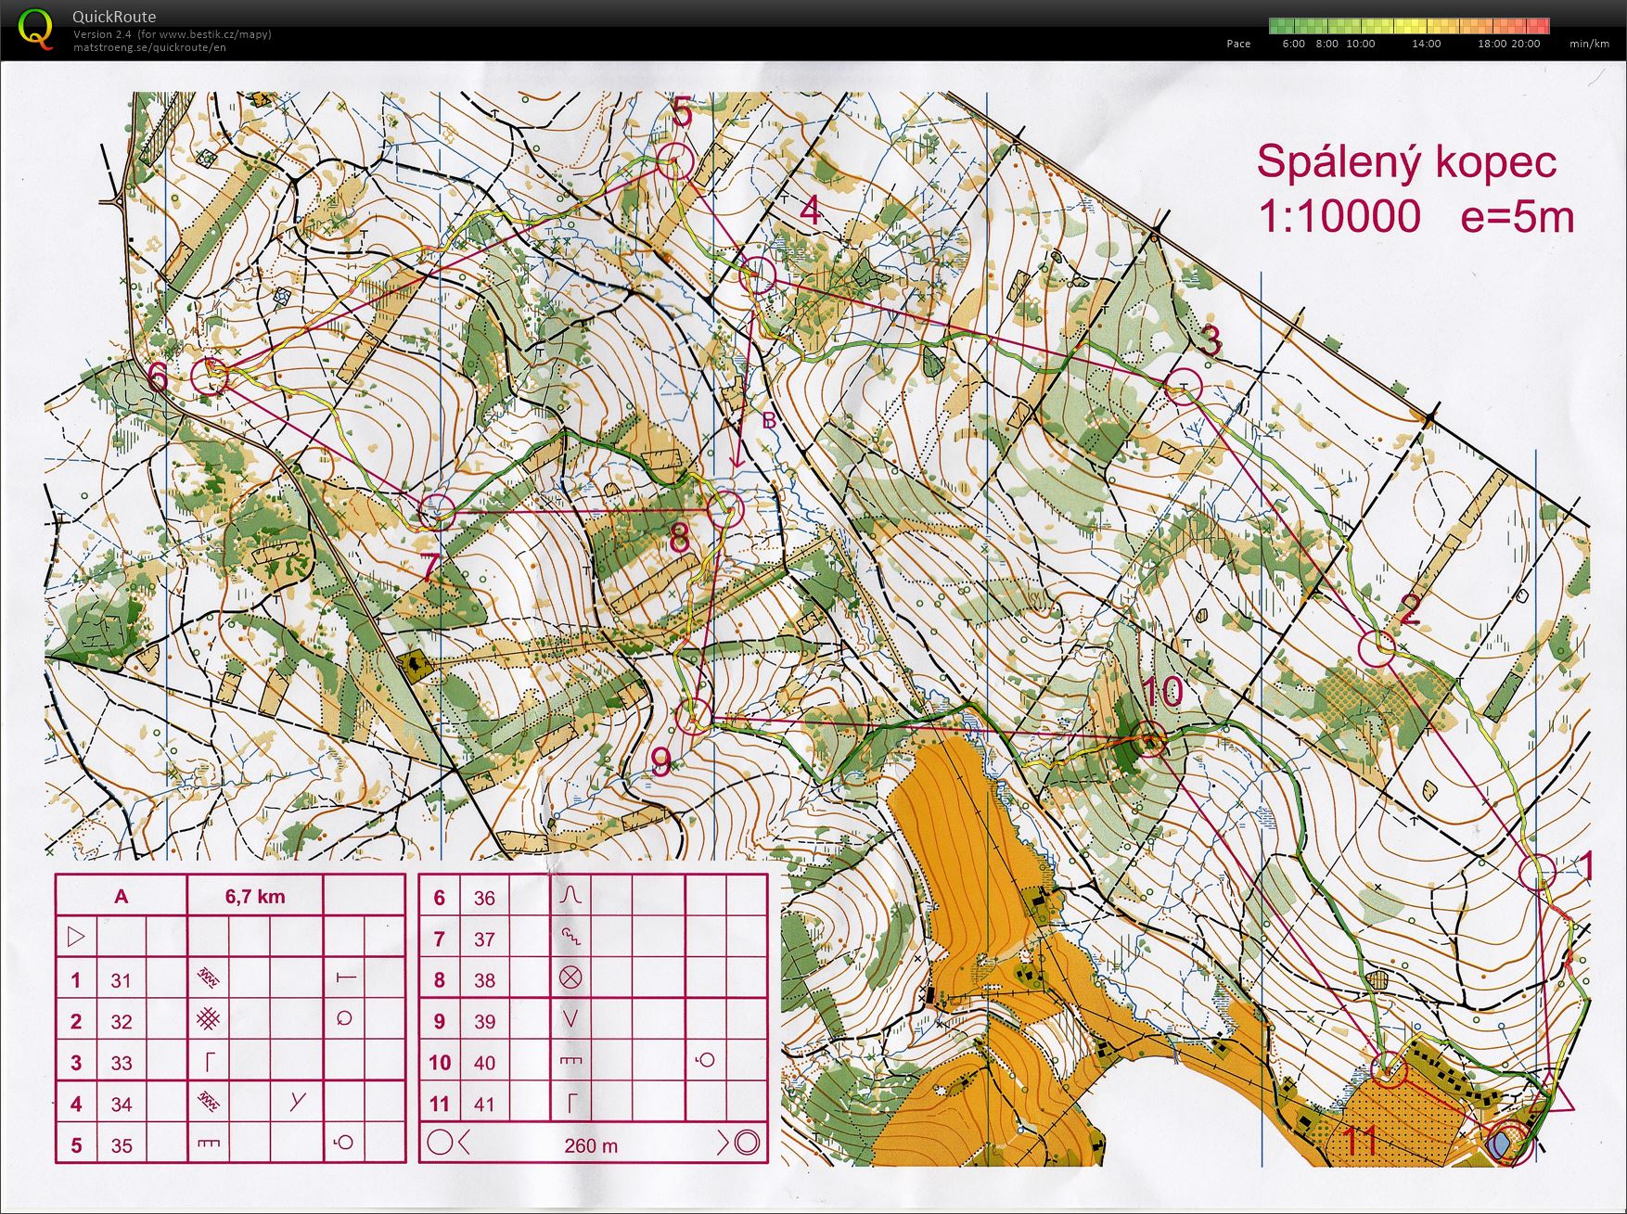Viewport: 1627px width, 1214px height.
Task: Select control circle 8 on the map
Action: 726,509
